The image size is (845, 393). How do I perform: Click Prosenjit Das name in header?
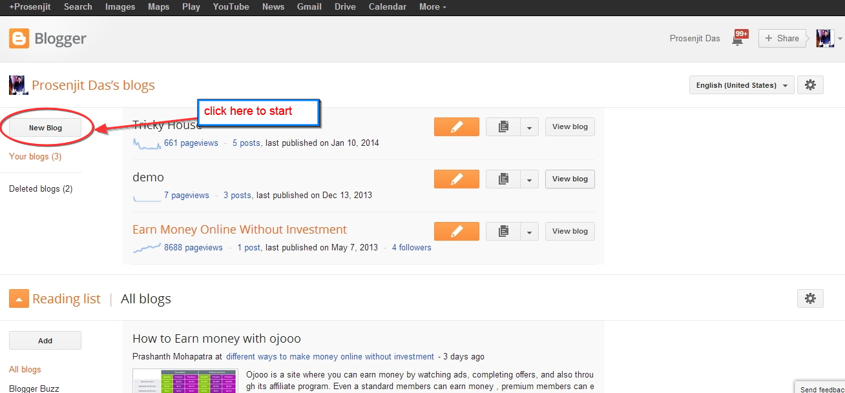(x=695, y=38)
